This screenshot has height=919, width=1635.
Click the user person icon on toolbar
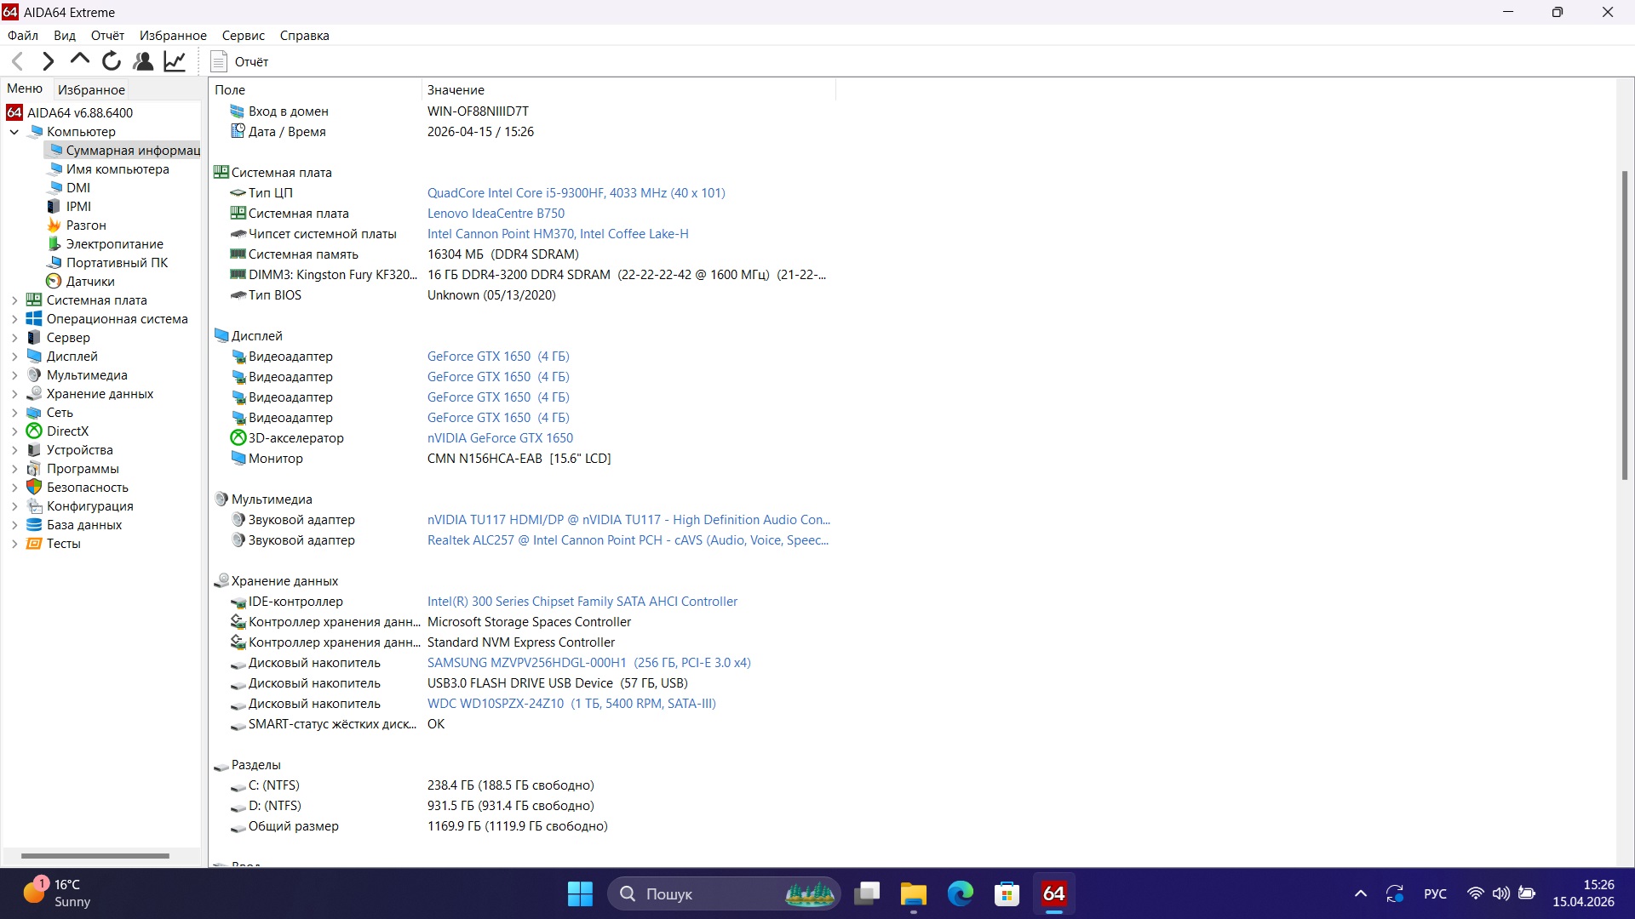[142, 60]
